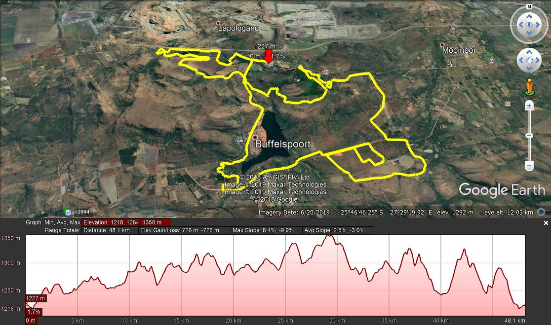Image resolution: width=551 pixels, height=325 pixels.
Task: Rotate view left using look joystick
Action: [521, 25]
